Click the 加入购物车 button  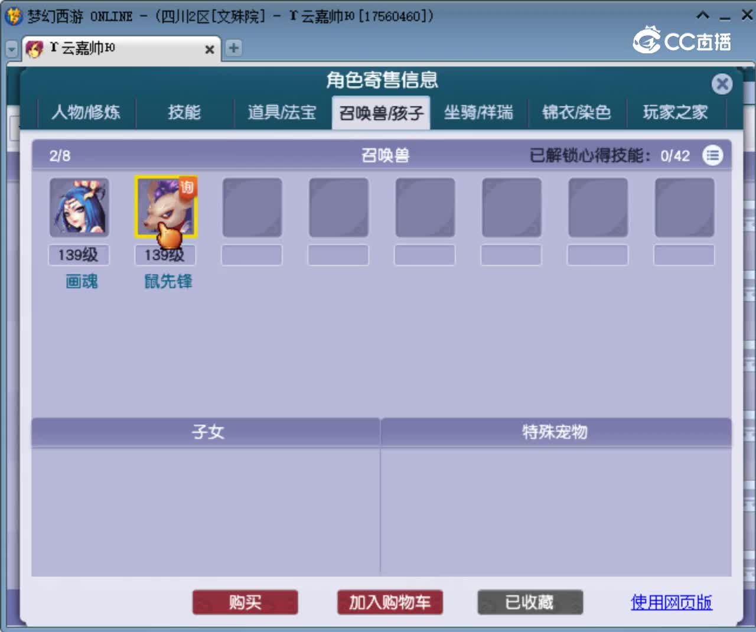[390, 602]
